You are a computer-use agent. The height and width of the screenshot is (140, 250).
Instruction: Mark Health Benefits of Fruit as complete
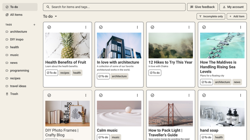[49, 27]
